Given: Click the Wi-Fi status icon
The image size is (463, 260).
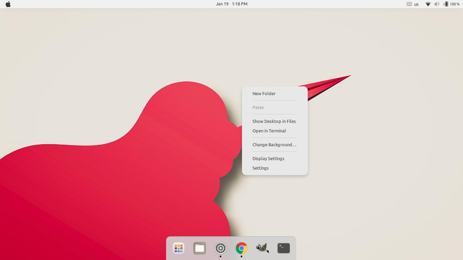Looking at the screenshot, I should tap(428, 4).
